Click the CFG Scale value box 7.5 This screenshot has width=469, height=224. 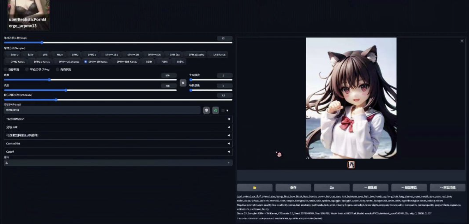(224, 95)
